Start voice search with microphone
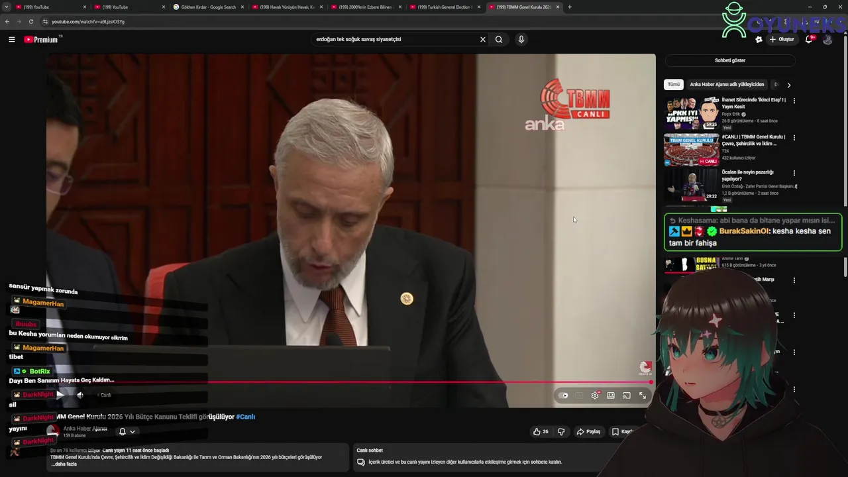 coord(521,39)
